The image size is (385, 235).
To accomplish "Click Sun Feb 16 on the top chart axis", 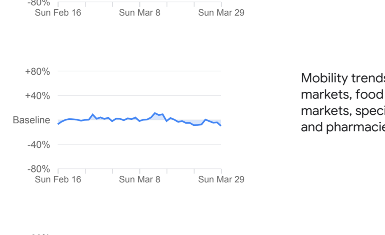I will point(58,13).
